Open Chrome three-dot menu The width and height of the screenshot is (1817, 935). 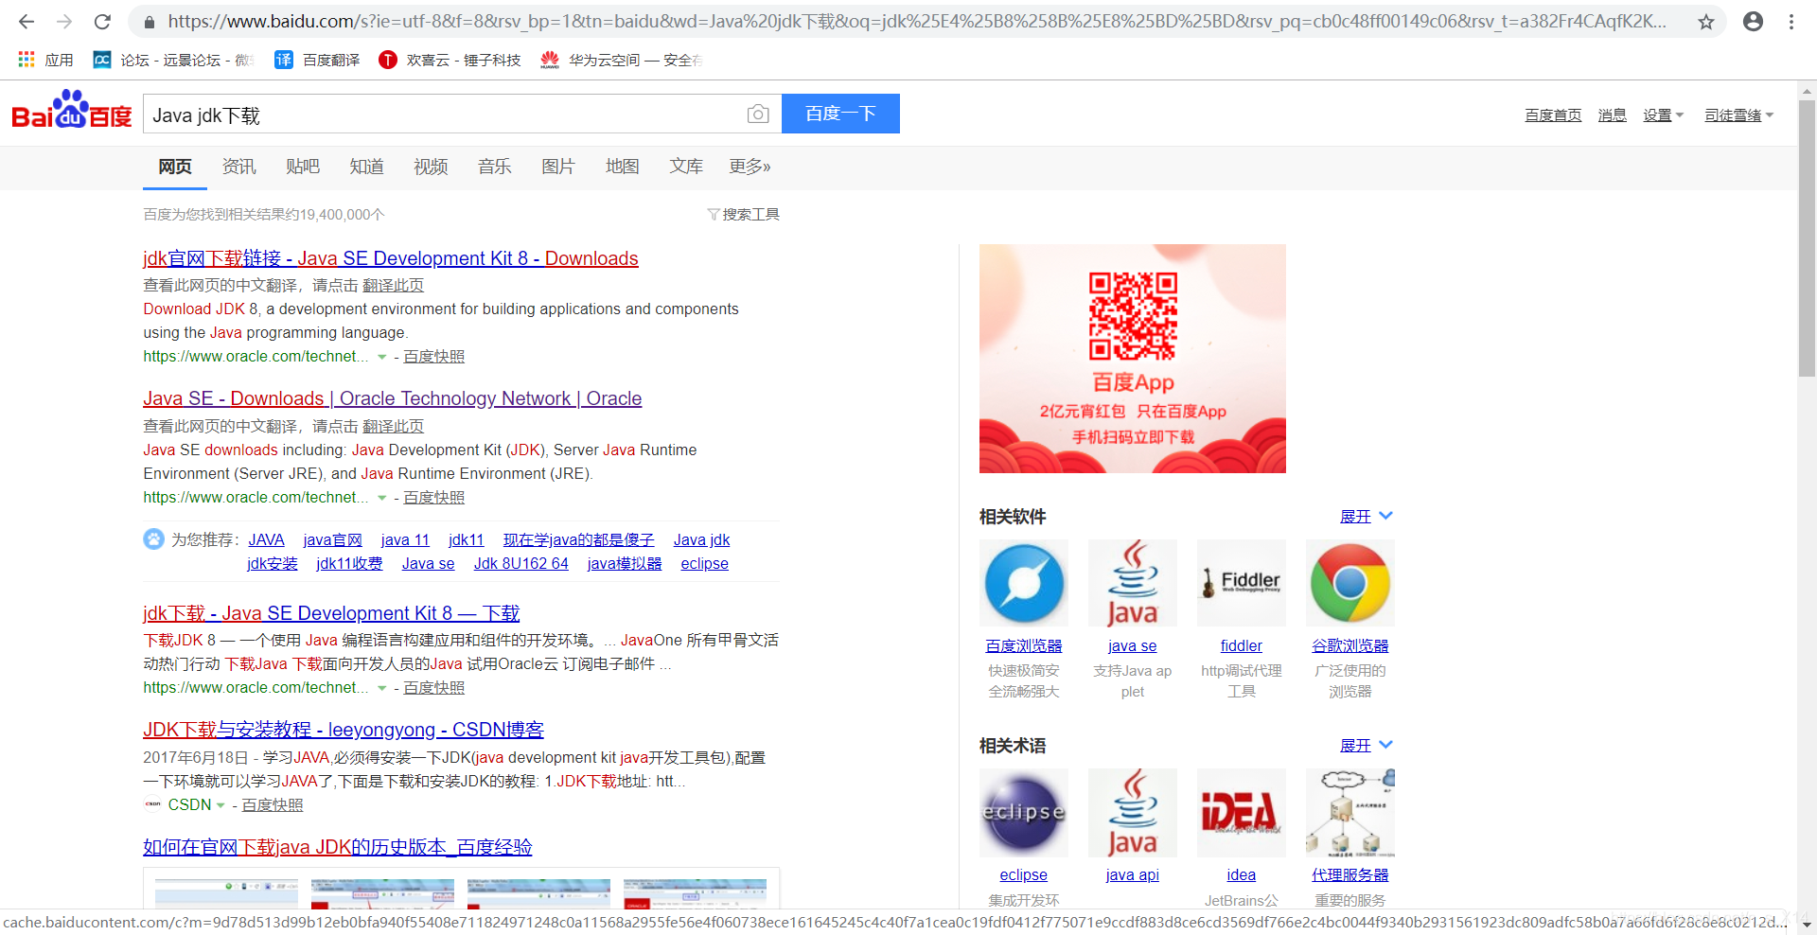coord(1791,21)
